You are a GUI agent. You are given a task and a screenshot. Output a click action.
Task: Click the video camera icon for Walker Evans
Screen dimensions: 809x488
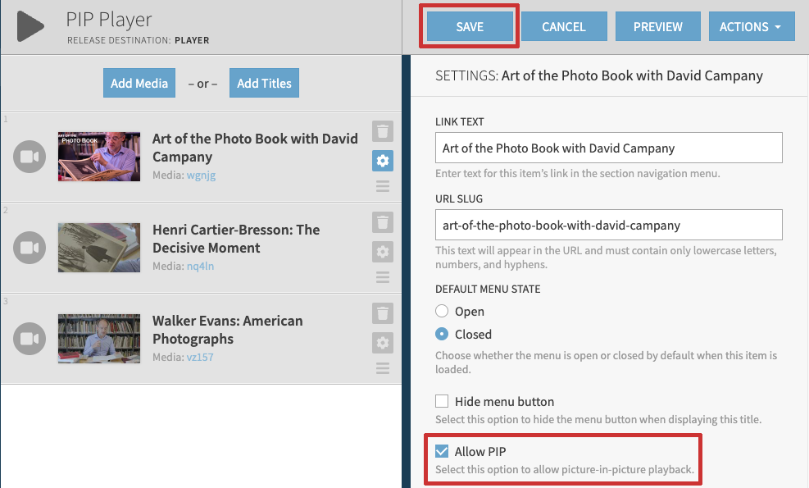[x=30, y=339]
